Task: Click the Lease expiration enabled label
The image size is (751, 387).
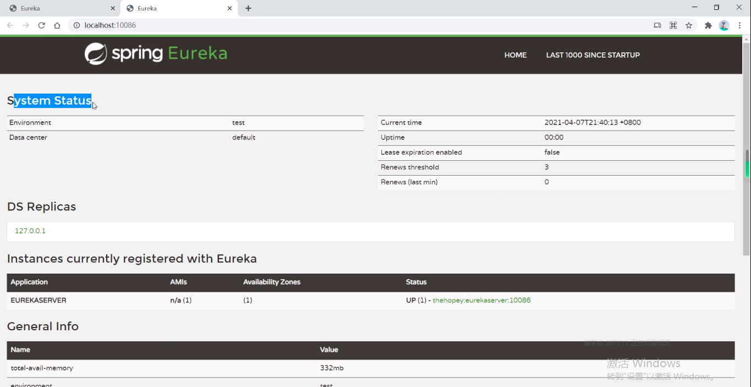Action: click(421, 152)
